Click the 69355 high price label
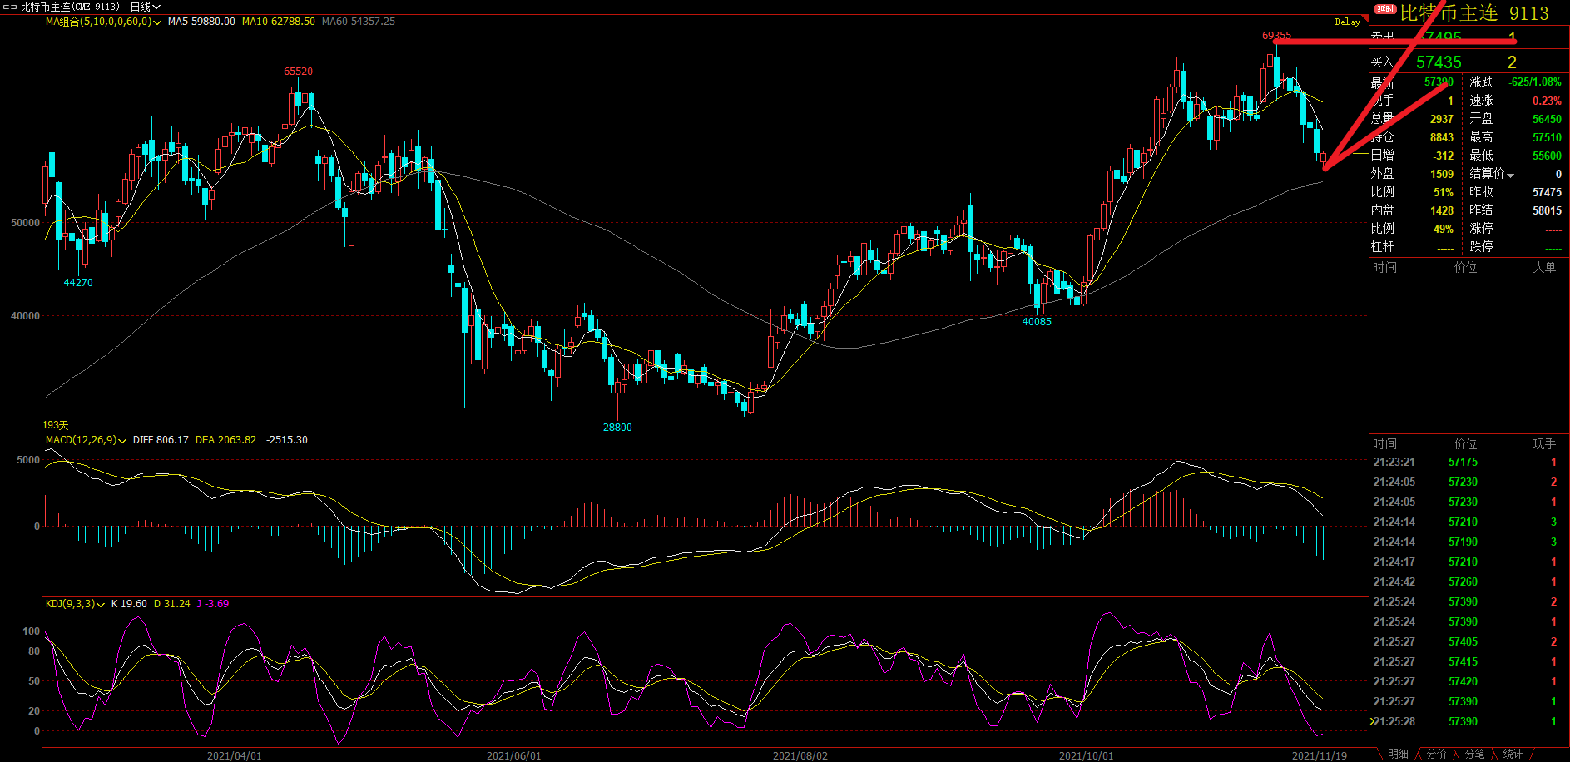The height and width of the screenshot is (762, 1570). (1276, 36)
